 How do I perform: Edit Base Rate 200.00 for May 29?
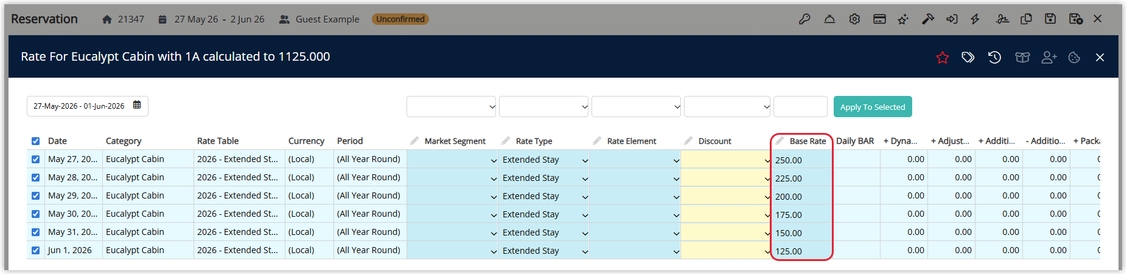[x=801, y=196]
